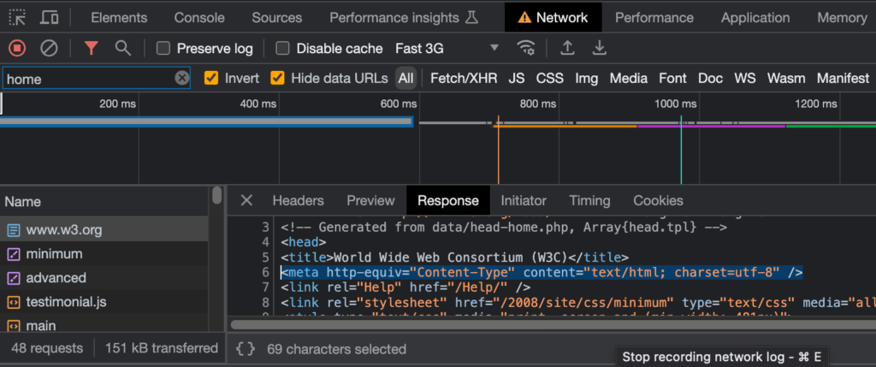The height and width of the screenshot is (367, 876).
Task: Open network conditions Wi-Fi gear icon
Action: coord(526,48)
